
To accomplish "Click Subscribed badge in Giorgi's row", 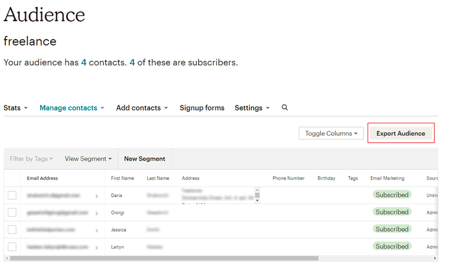I will 392,212.
